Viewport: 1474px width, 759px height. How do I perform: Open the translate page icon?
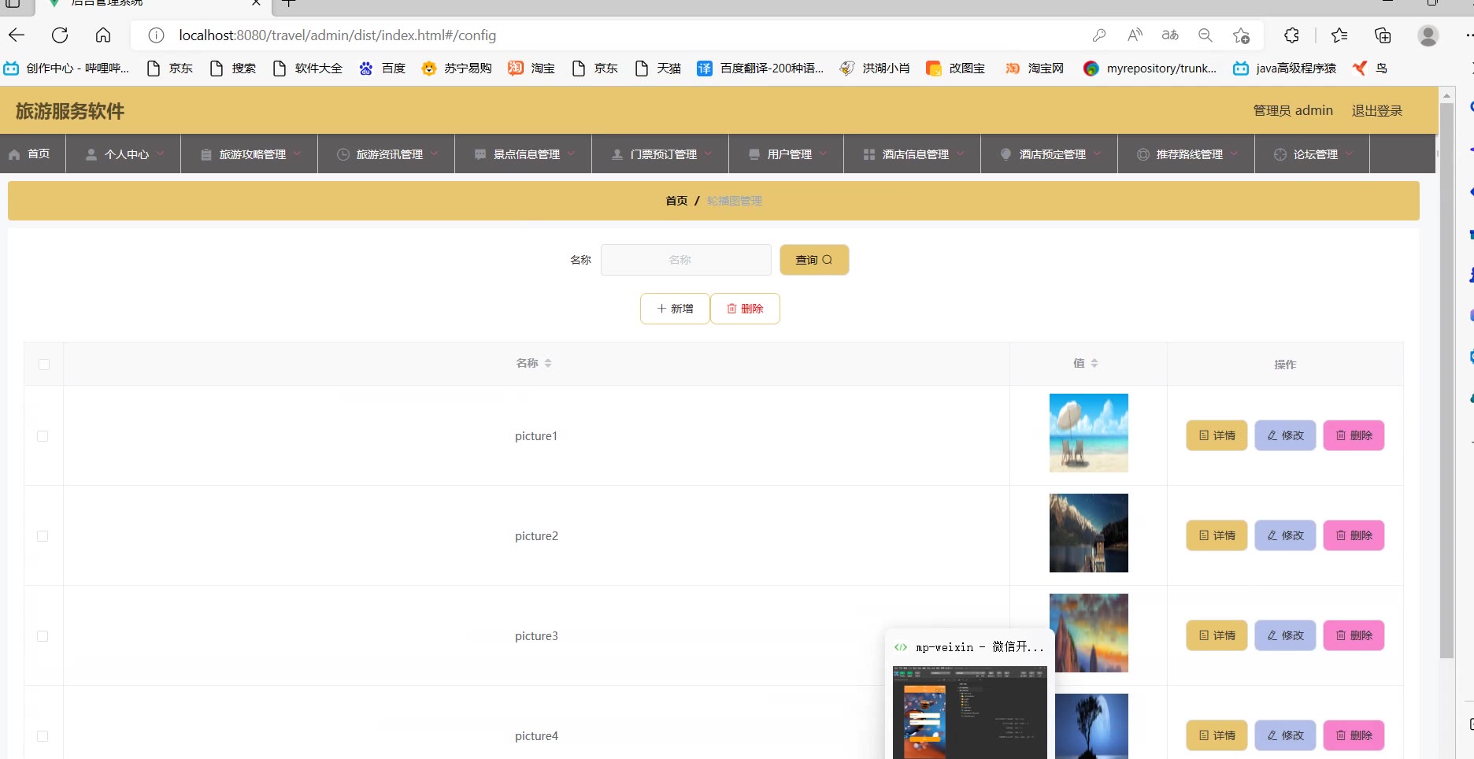(x=1170, y=35)
